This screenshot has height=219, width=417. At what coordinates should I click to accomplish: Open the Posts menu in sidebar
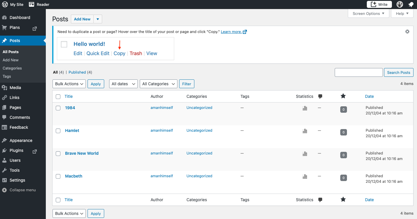click(23, 41)
